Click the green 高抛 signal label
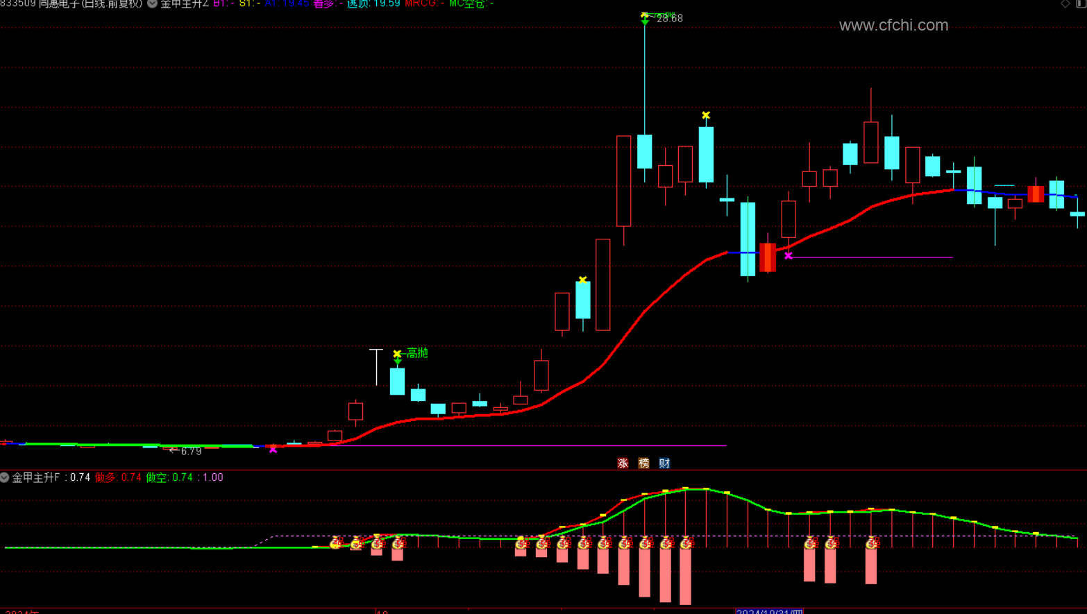Viewport: 1087px width, 614px height. click(417, 352)
